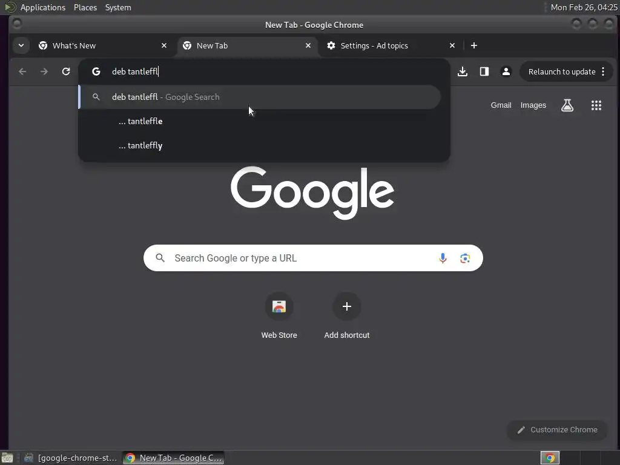Click the Gmail link
Image resolution: width=620 pixels, height=465 pixels.
coord(501,105)
